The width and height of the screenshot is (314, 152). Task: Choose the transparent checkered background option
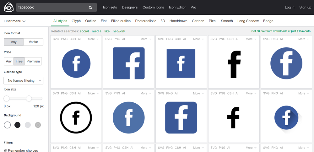[x=38, y=125]
